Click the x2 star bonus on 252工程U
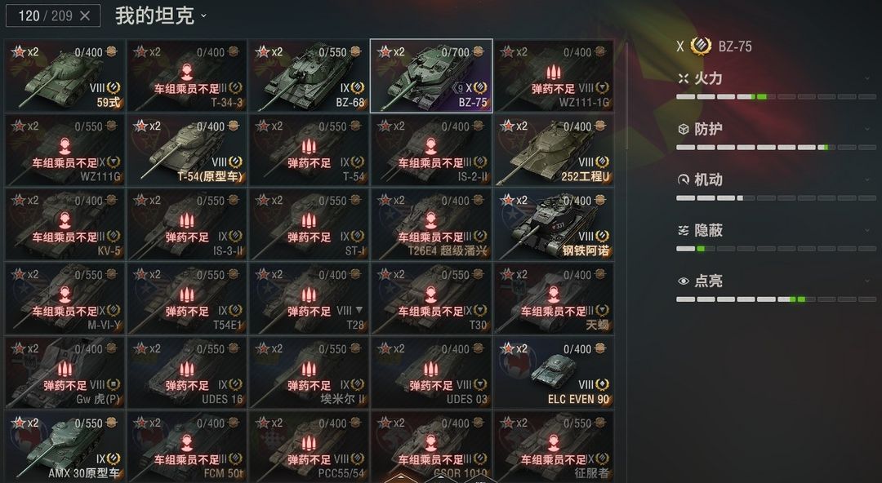The height and width of the screenshot is (483, 882). point(514,126)
